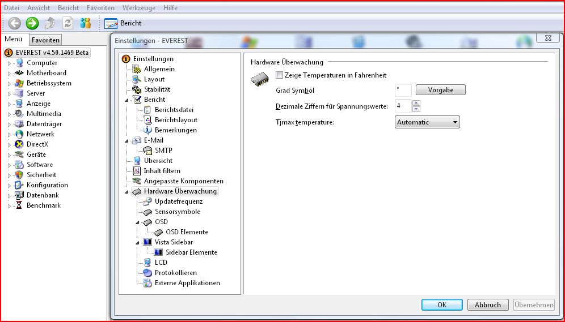Click the Übernehmen button

pyautogui.click(x=534, y=305)
